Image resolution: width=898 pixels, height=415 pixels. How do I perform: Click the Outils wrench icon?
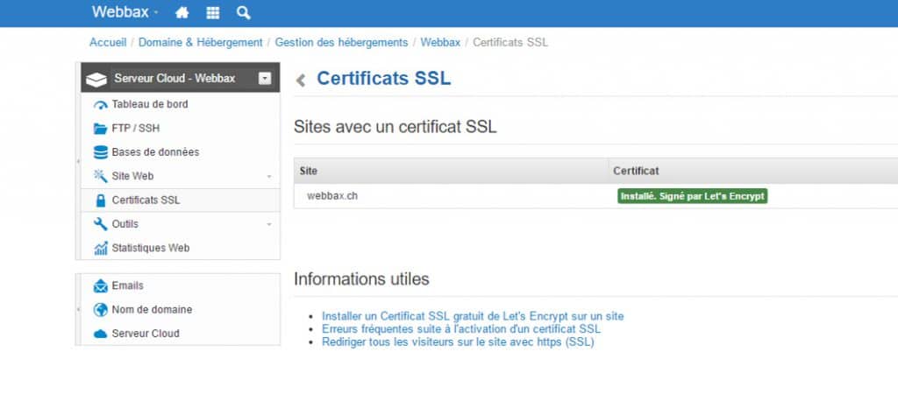[101, 224]
